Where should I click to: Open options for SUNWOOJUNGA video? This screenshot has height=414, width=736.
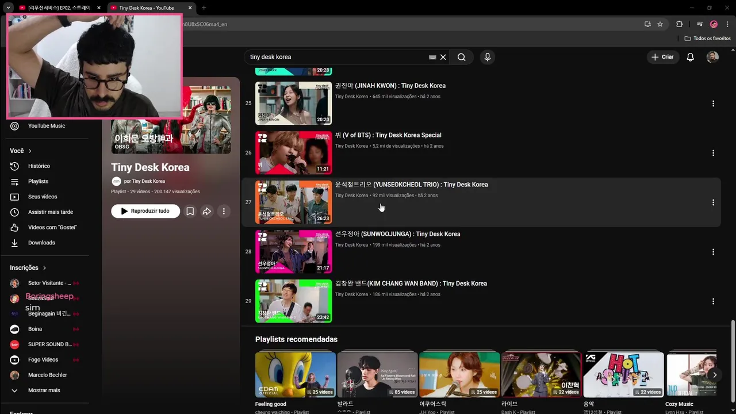[x=713, y=252]
